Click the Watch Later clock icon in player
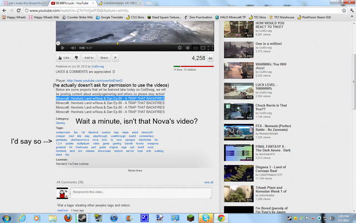356x223 pixels. point(187,48)
